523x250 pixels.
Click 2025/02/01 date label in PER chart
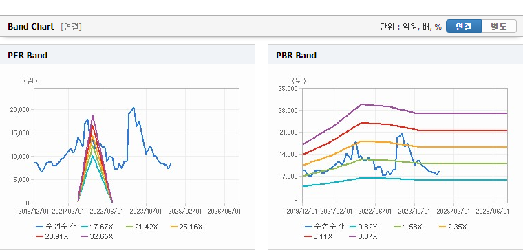(185, 212)
